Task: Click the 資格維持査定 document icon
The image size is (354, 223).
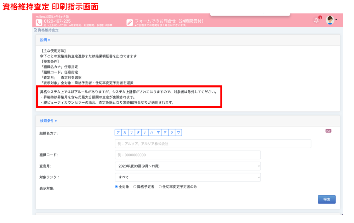Action: click(x=35, y=30)
